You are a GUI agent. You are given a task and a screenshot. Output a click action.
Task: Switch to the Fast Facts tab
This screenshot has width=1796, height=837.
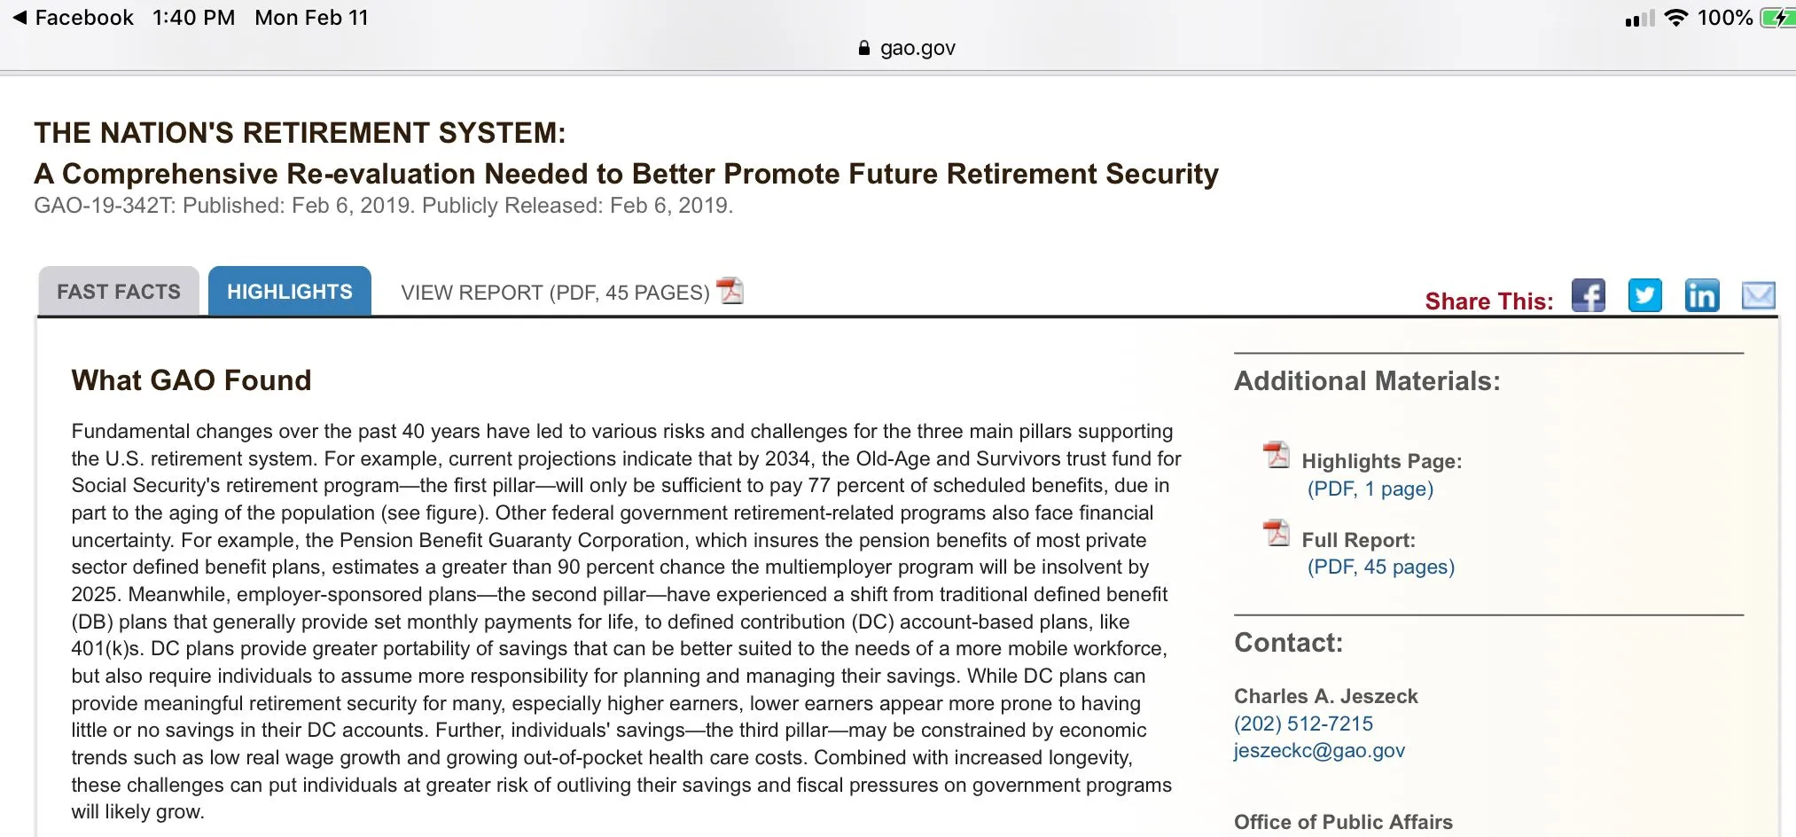(119, 292)
